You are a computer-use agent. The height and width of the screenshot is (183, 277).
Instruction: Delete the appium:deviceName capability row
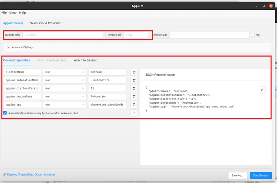[x=134, y=97]
